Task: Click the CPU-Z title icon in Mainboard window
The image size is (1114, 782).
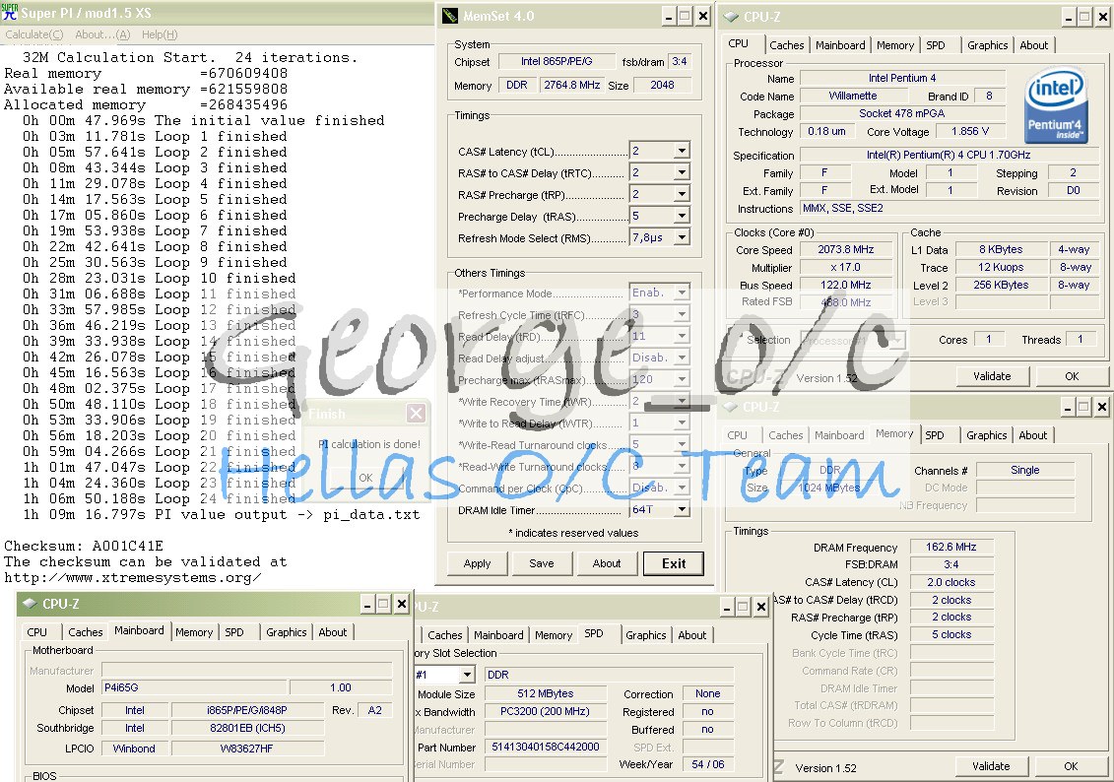Action: [30, 604]
